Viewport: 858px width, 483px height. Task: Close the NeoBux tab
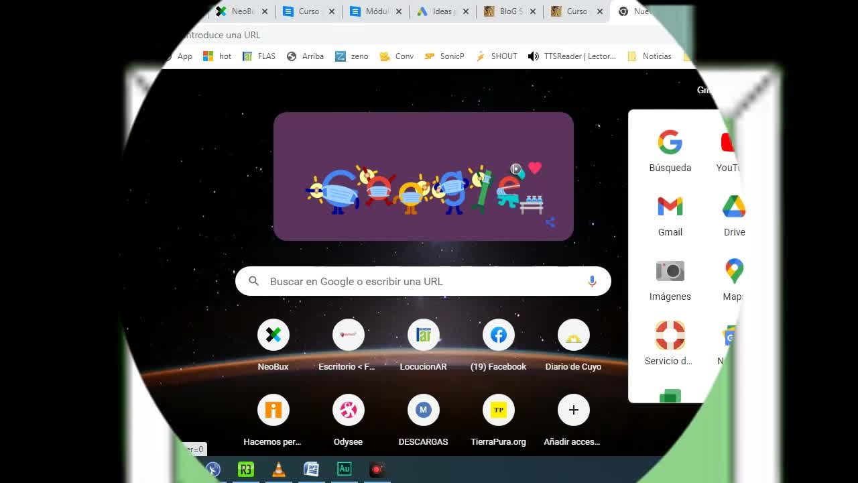(265, 11)
